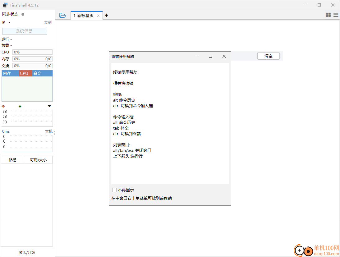Open the connection manager folder icon
The image size is (340, 257).
tap(63, 16)
